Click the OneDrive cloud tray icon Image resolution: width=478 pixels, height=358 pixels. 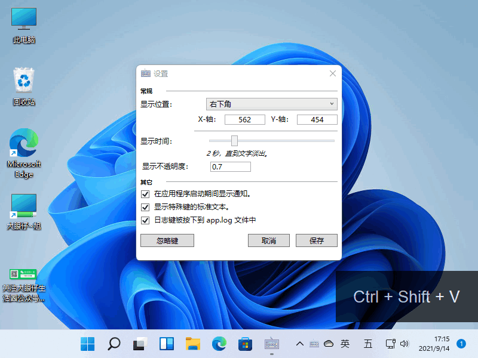(x=329, y=344)
